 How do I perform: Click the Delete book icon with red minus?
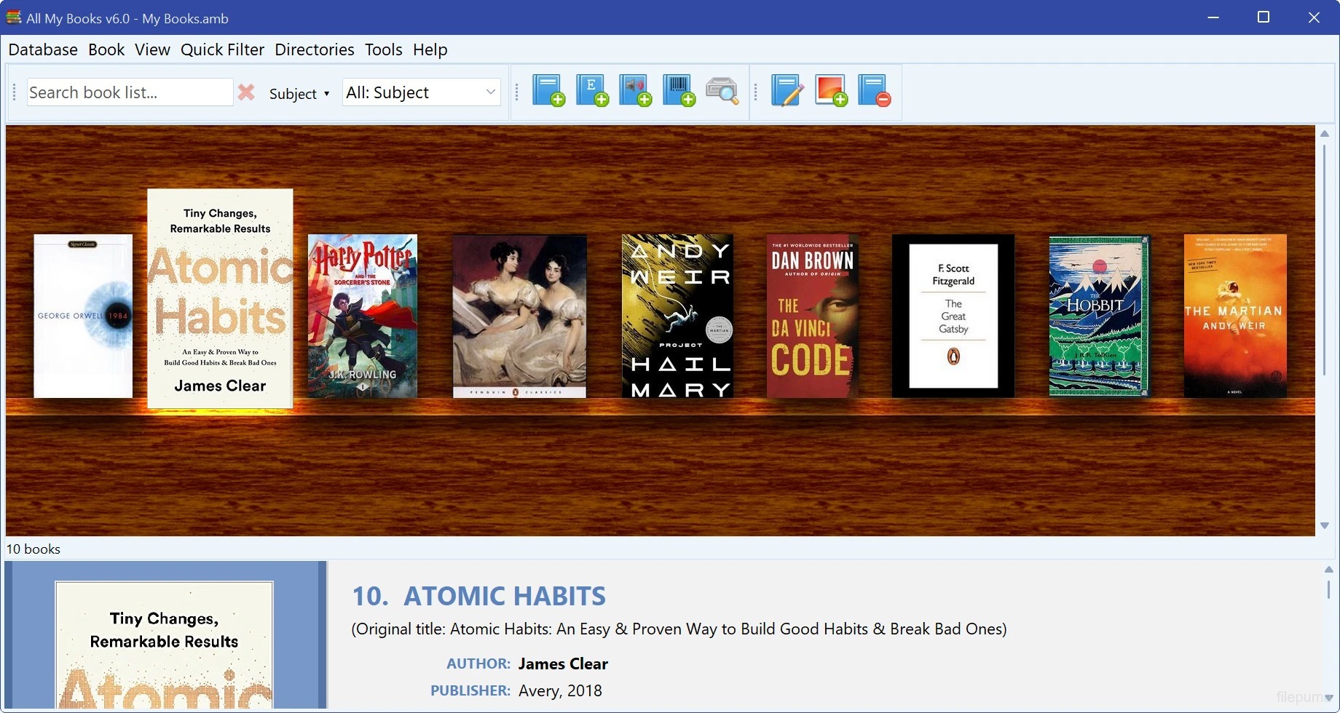(874, 91)
